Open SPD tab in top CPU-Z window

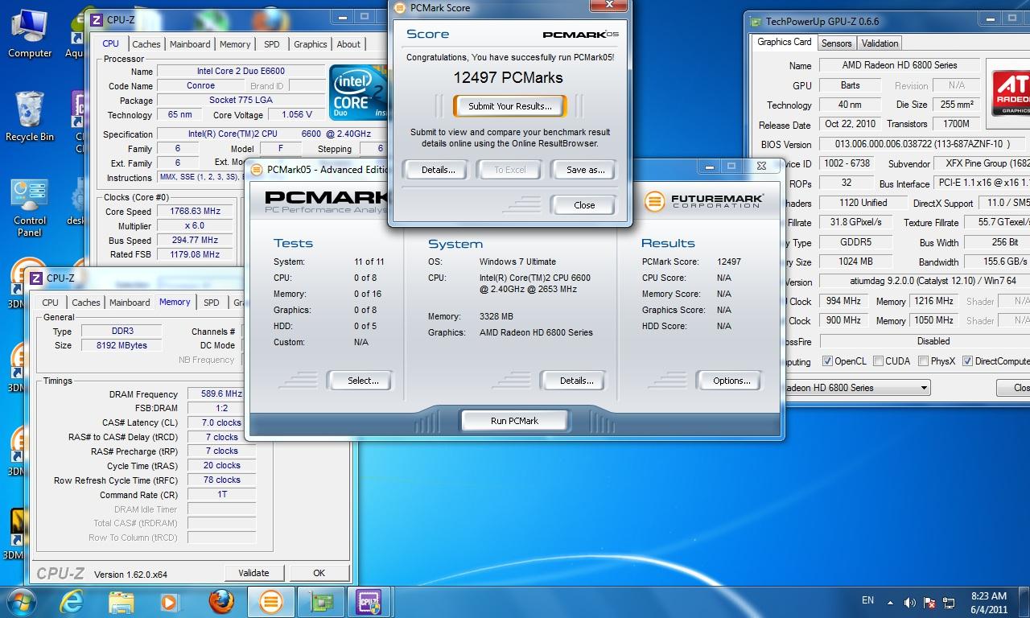[x=272, y=44]
